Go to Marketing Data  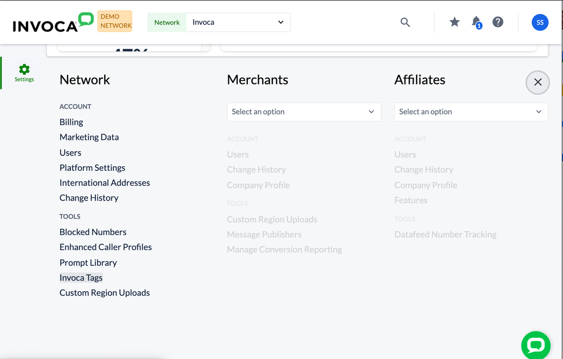[89, 137]
